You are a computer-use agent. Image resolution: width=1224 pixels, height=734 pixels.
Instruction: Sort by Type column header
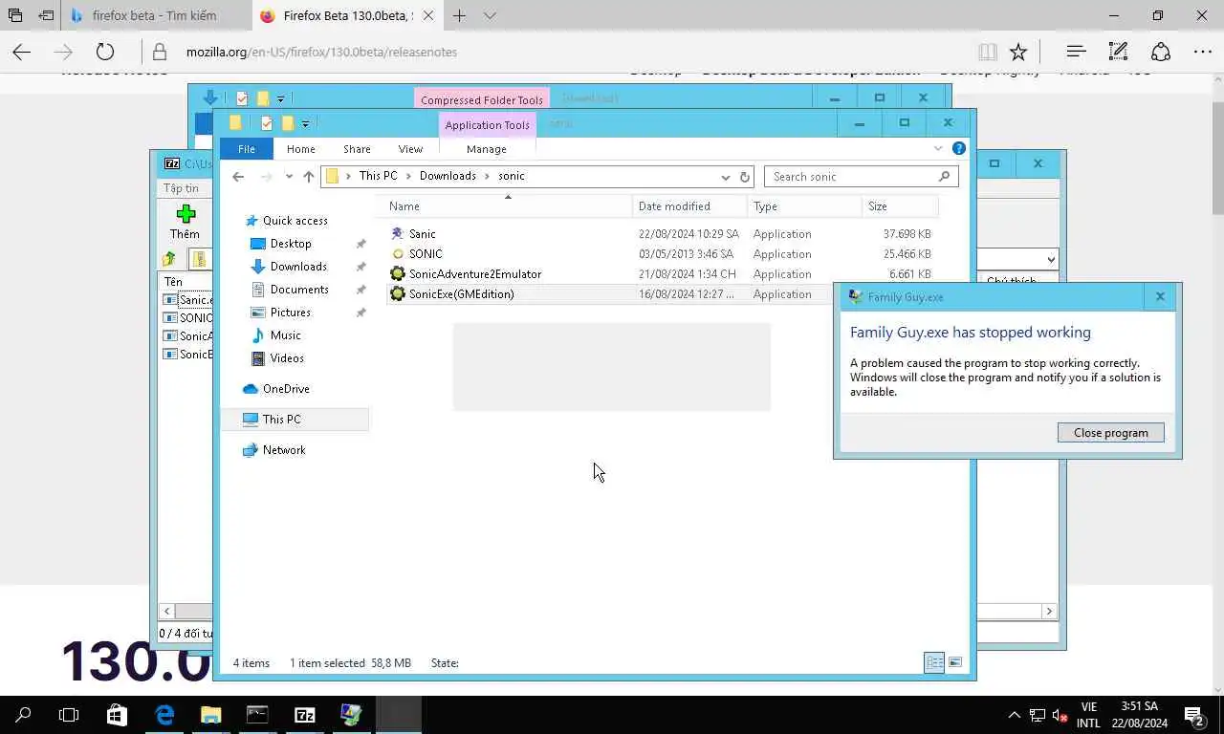tap(804, 206)
